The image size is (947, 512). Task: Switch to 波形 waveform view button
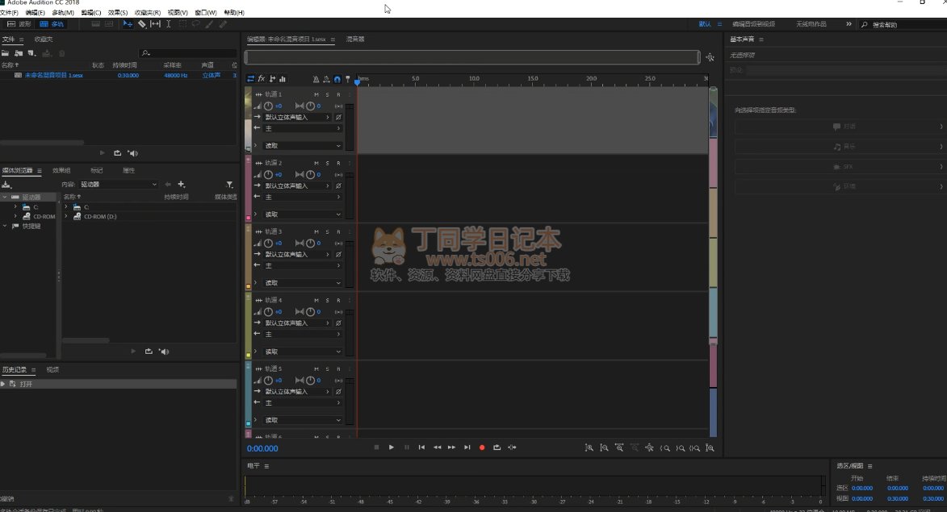pos(19,24)
